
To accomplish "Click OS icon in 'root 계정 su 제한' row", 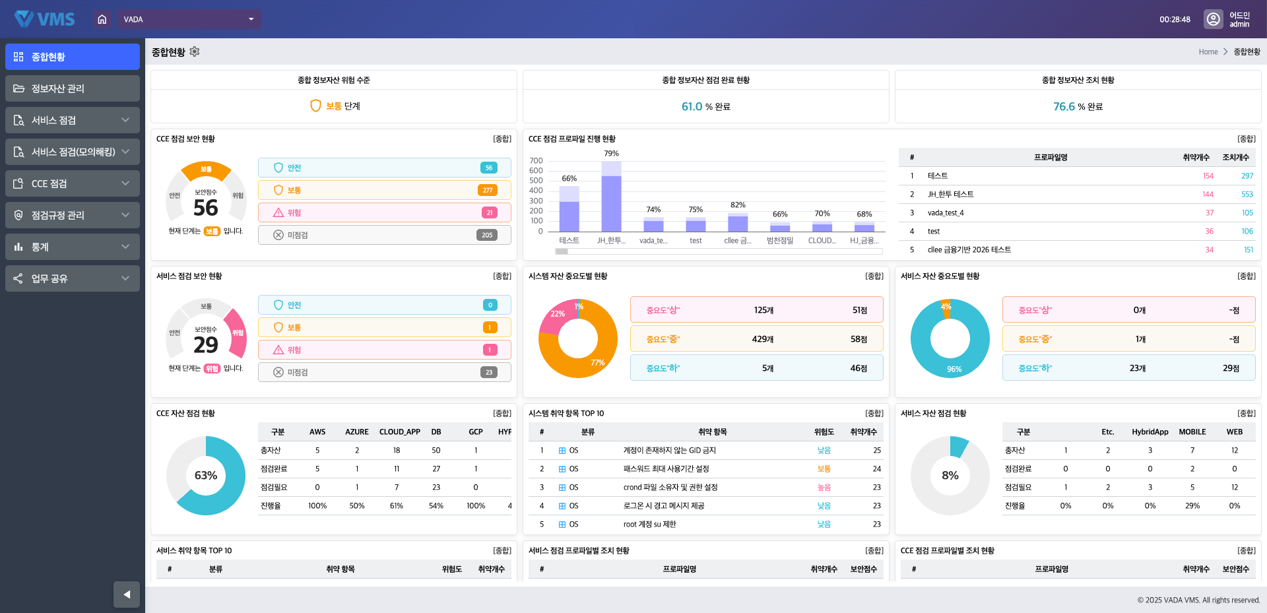I will click(x=562, y=525).
